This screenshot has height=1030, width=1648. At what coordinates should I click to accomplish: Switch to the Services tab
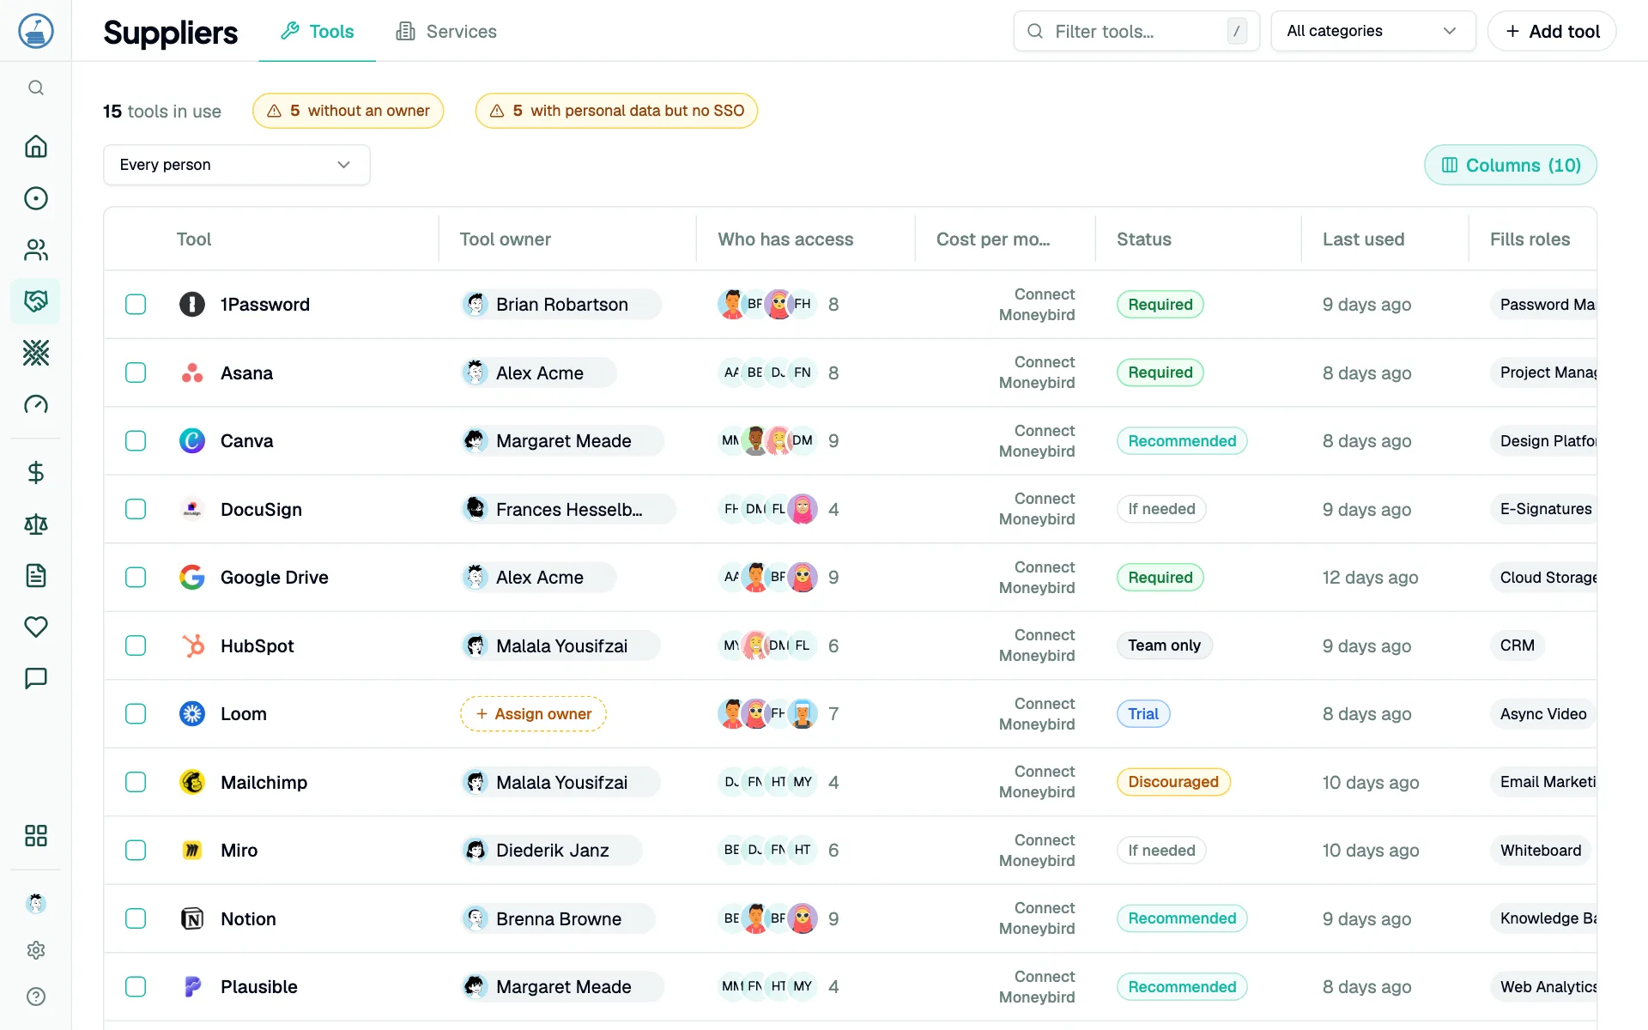click(x=446, y=32)
